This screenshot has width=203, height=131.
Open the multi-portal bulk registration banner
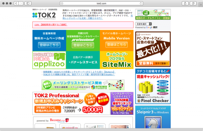(x=153, y=14)
